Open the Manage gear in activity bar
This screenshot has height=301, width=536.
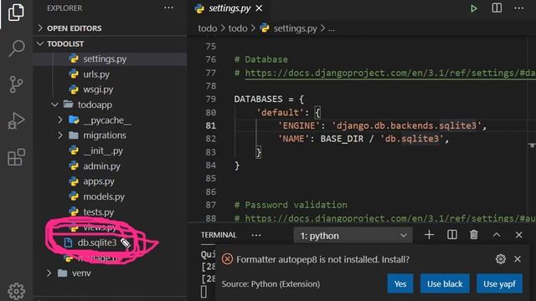click(x=16, y=291)
